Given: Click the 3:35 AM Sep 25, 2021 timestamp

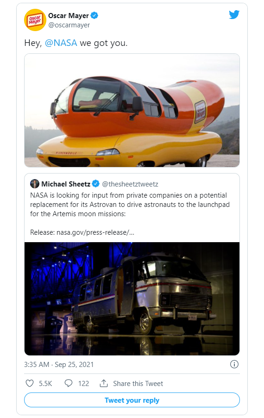Looking at the screenshot, I should pyautogui.click(x=59, y=365).
